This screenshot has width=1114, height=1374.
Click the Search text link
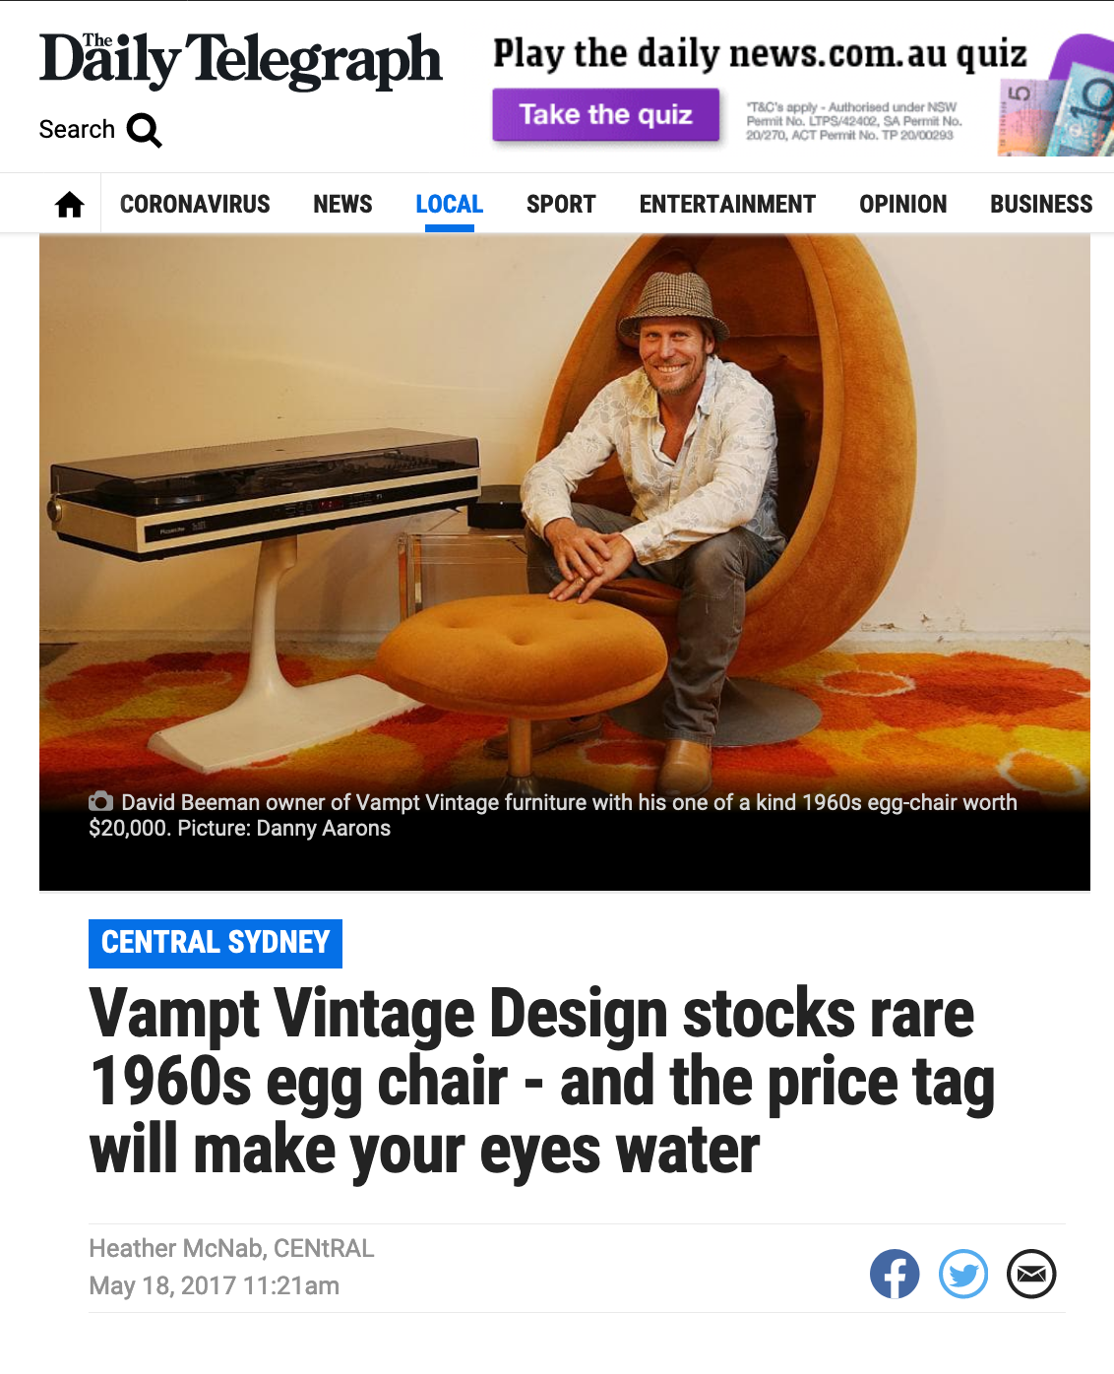coord(77,129)
